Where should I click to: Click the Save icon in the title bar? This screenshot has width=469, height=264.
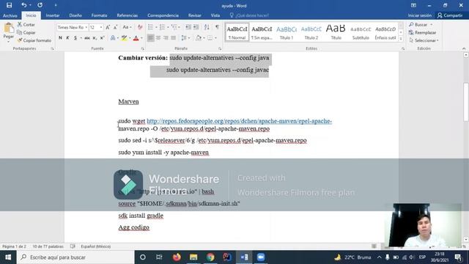tap(9, 5)
